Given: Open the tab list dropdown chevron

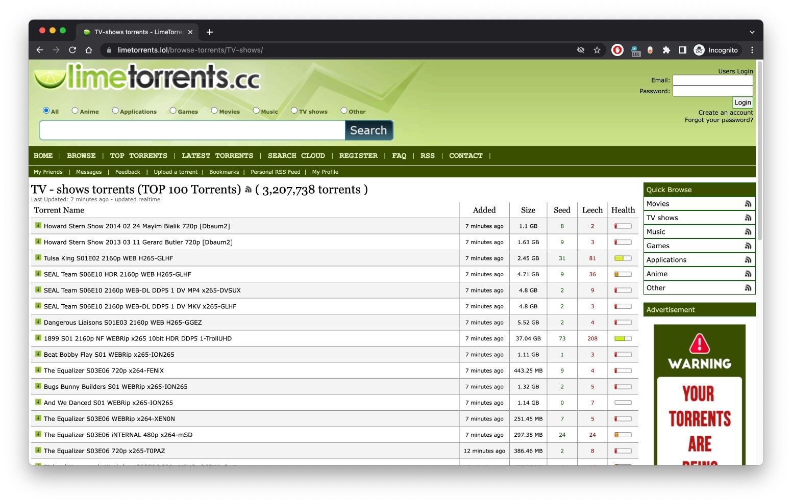Looking at the screenshot, I should pyautogui.click(x=752, y=32).
